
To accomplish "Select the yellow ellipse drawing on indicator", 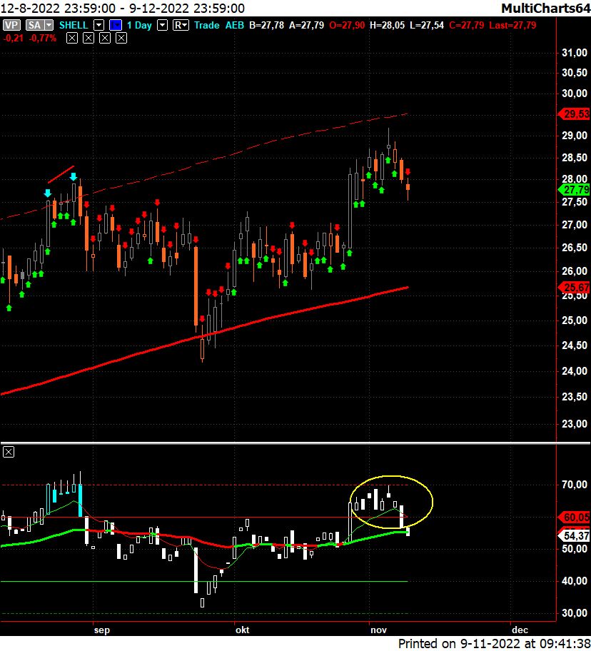I will [391, 476].
